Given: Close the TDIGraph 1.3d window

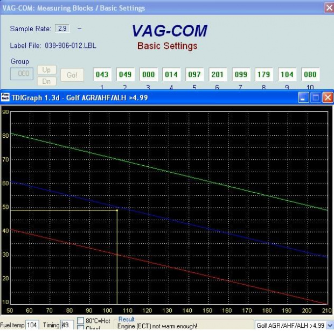Looking at the screenshot, I should (x=328, y=98).
